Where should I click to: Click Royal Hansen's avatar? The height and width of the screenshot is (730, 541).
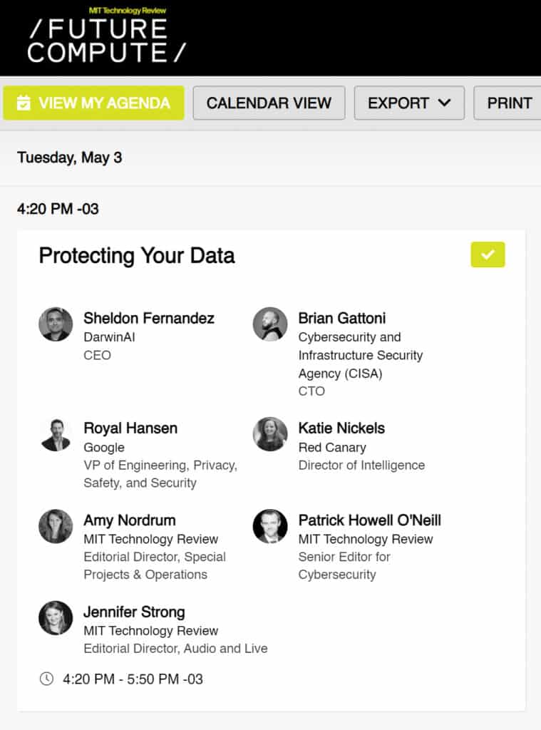[56, 434]
